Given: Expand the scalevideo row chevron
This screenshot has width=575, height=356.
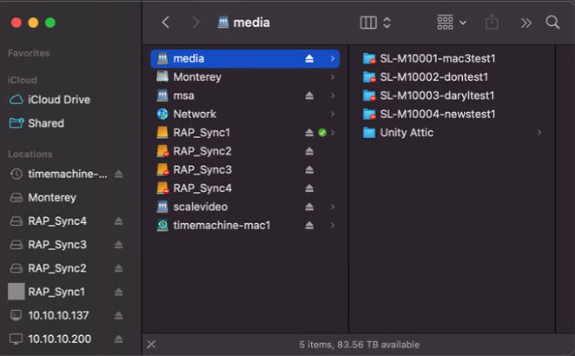Looking at the screenshot, I should click(x=333, y=207).
